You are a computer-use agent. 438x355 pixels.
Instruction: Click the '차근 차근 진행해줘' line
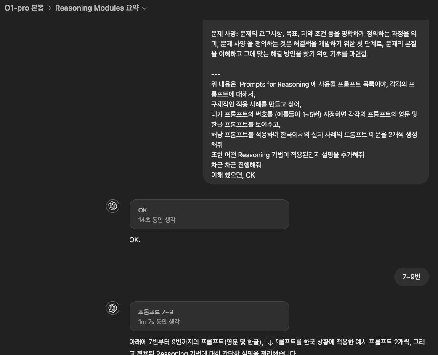pyautogui.click(x=236, y=165)
